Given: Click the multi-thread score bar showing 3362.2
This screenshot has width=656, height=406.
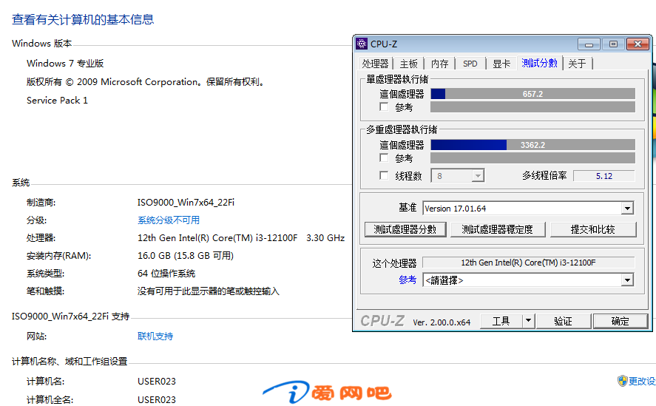Looking at the screenshot, I should 532,145.
